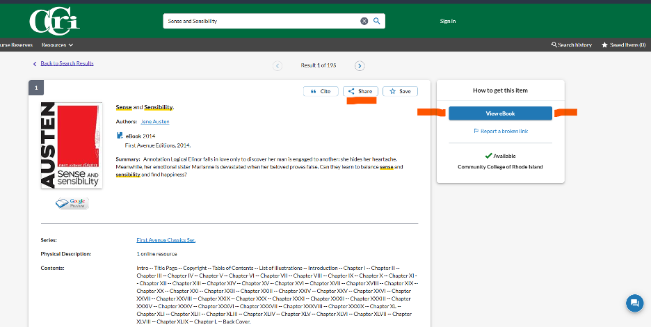The image size is (651, 327).
Task: Click the 'Physical Description:' label
Action: pyautogui.click(x=65, y=254)
